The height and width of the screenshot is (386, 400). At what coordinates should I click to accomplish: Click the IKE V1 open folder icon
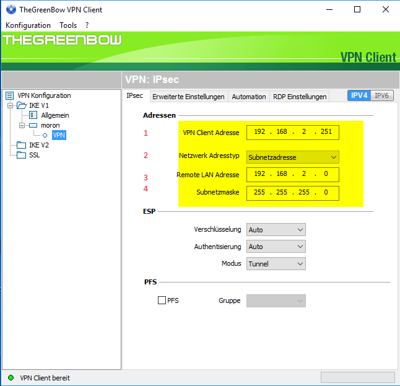point(22,105)
